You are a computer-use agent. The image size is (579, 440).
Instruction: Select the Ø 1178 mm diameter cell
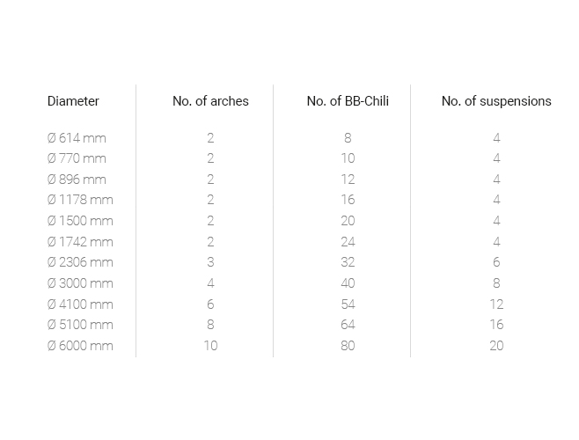pyautogui.click(x=80, y=200)
